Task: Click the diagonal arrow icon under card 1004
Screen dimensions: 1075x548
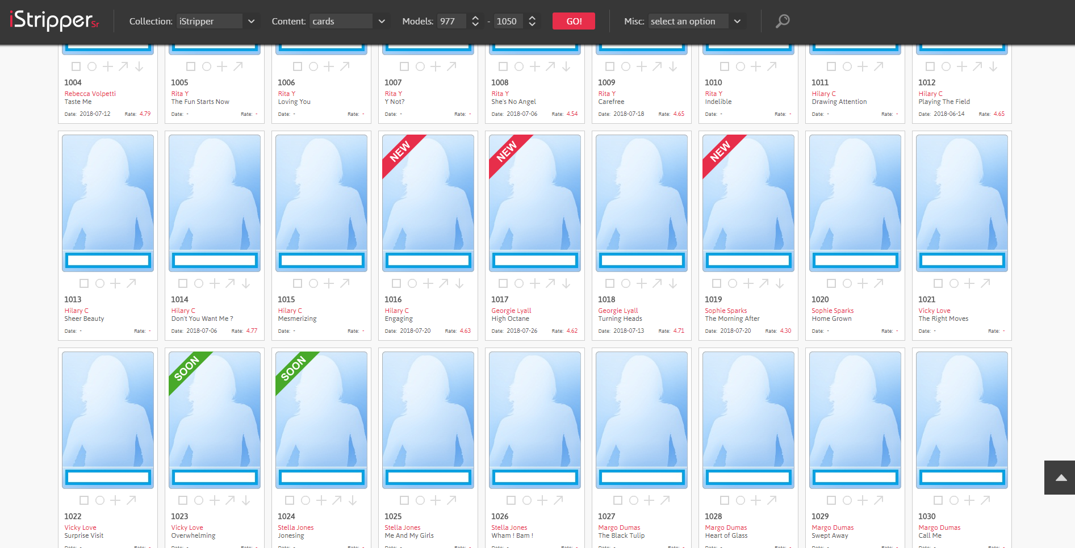Action: 123,66
